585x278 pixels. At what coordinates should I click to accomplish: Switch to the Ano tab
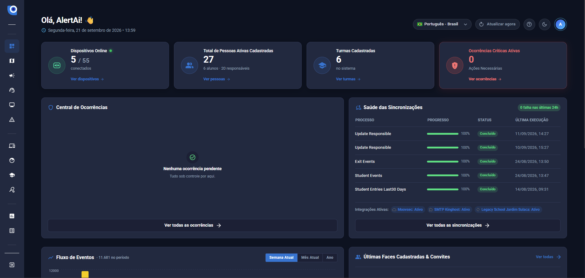tap(330, 258)
